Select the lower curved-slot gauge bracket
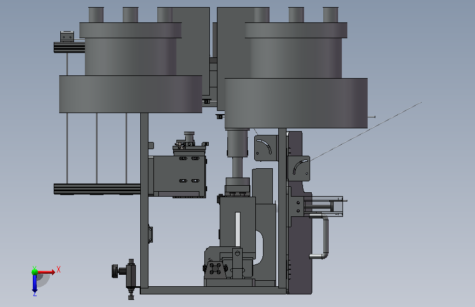Screen dimensions: 475x307 tap(299, 168)
